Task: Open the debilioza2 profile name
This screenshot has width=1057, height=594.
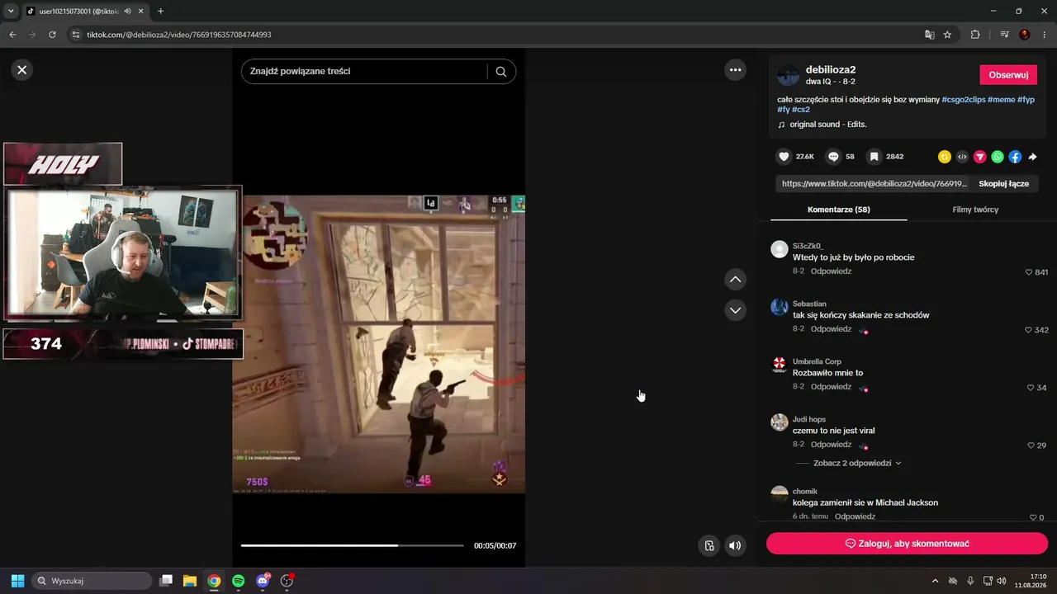Action: [x=831, y=70]
